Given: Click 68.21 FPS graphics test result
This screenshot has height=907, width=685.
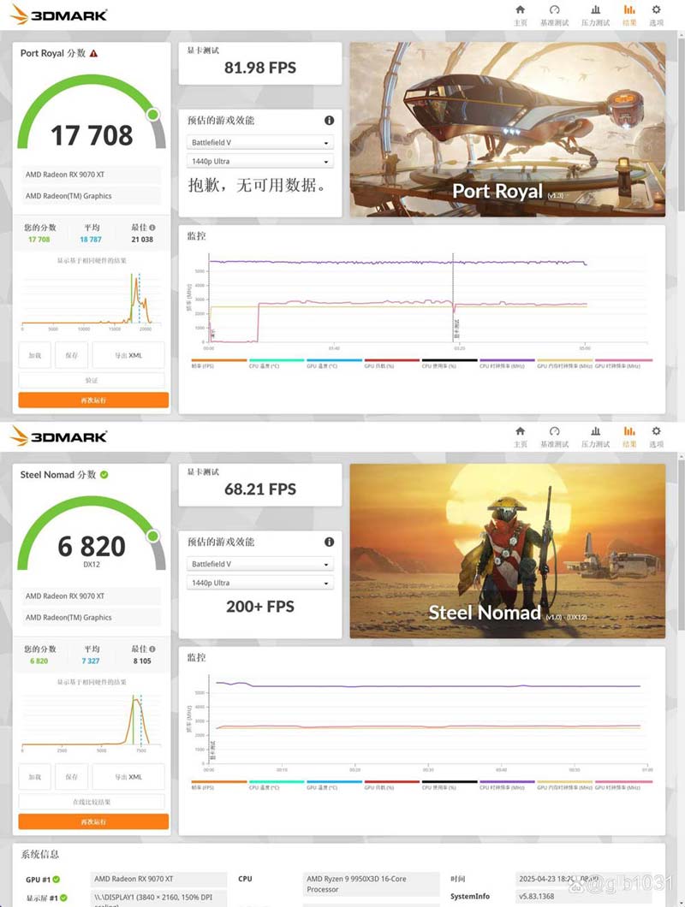Looking at the screenshot, I should 260,489.
